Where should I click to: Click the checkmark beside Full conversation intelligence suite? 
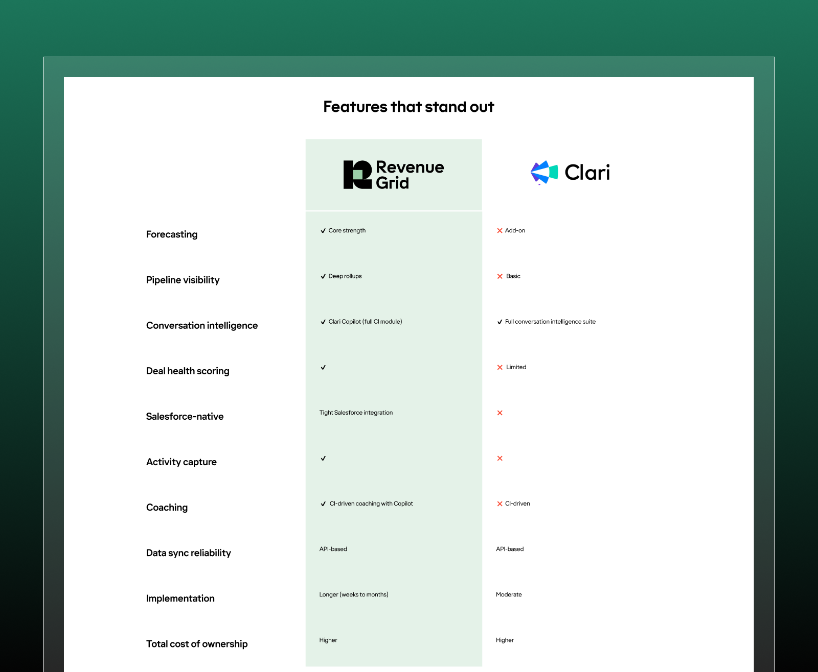(x=499, y=322)
